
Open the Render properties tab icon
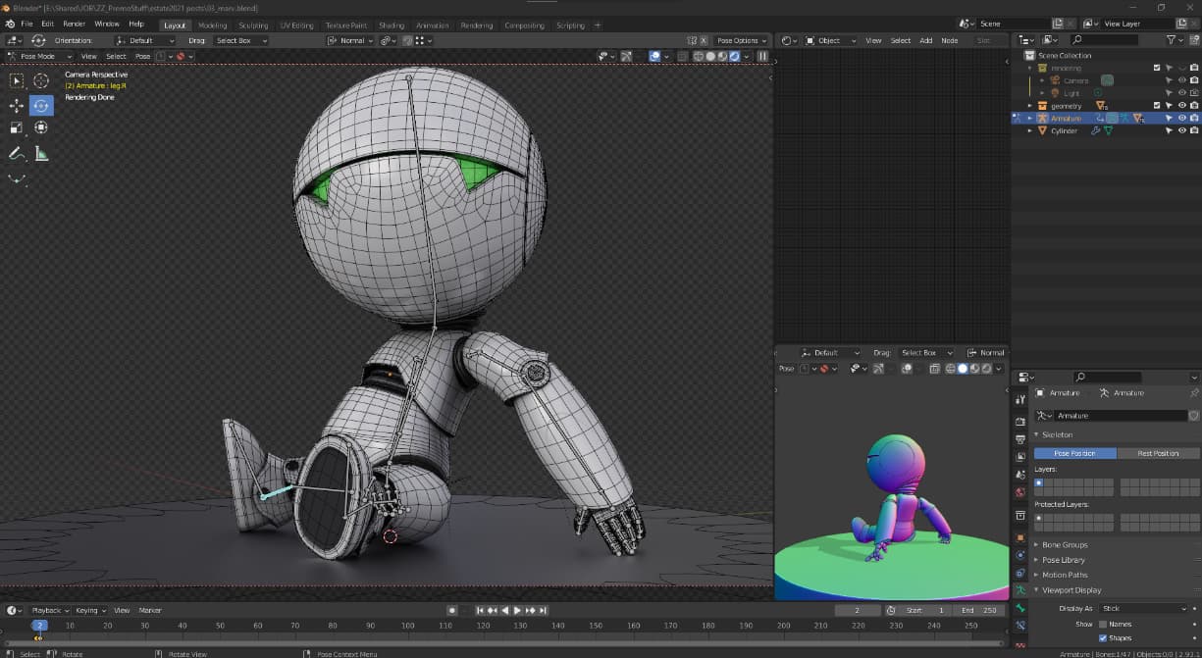tap(1020, 422)
